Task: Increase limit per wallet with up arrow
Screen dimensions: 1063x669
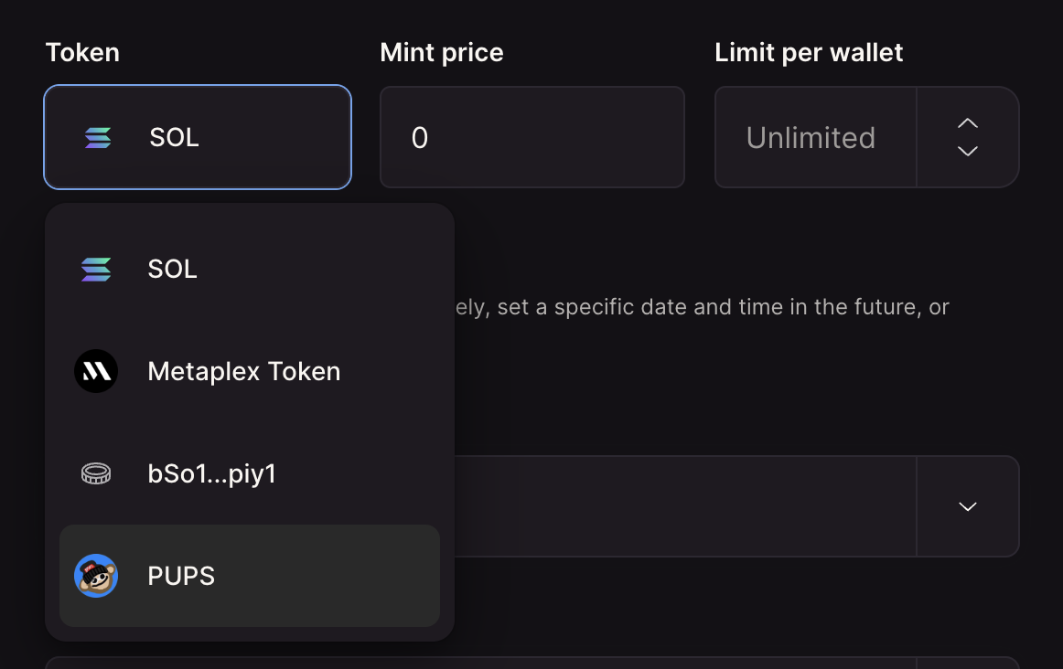Action: 968,122
